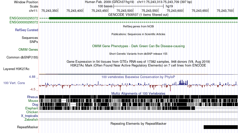Click the Dog alignment label
The height and width of the screenshot is (133, 238).
click(35, 104)
